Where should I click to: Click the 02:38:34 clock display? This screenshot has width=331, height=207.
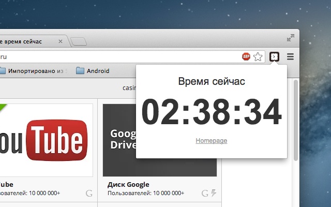[212, 112]
